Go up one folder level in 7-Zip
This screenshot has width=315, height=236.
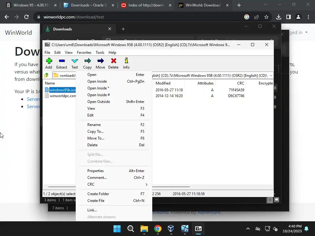click(47, 75)
